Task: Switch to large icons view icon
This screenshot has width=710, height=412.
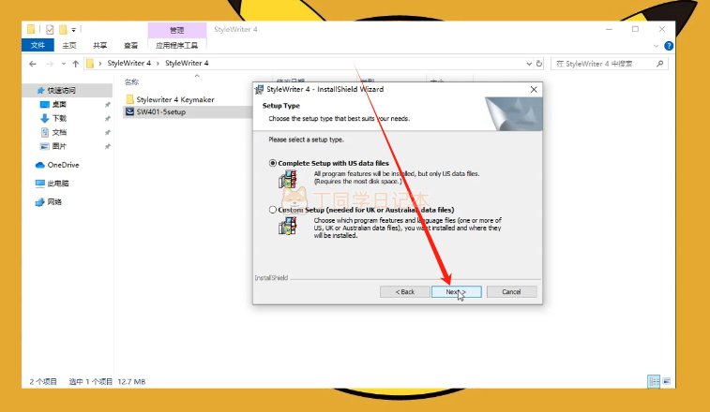Action: [x=667, y=381]
